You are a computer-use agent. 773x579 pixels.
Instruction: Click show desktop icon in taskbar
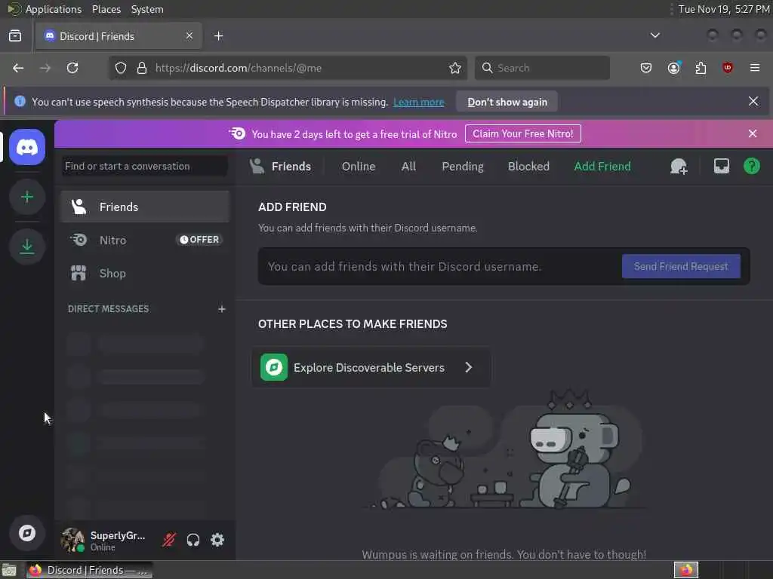(9, 570)
